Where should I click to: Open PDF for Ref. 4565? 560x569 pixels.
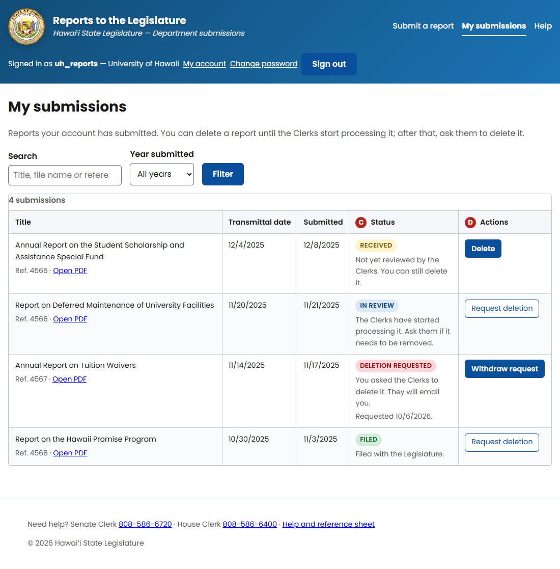[x=70, y=270]
